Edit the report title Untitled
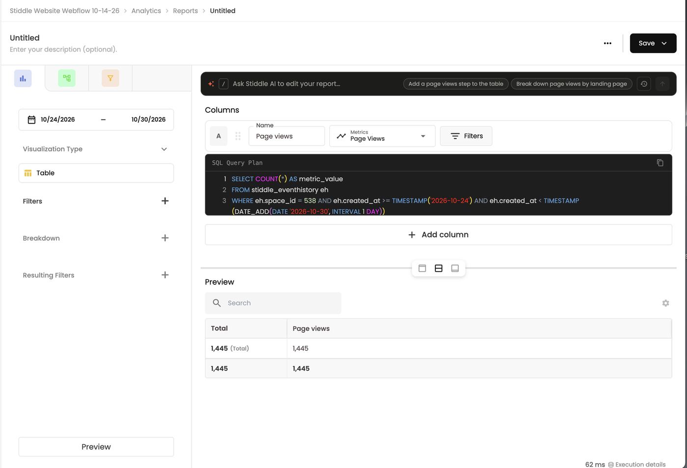 point(25,38)
